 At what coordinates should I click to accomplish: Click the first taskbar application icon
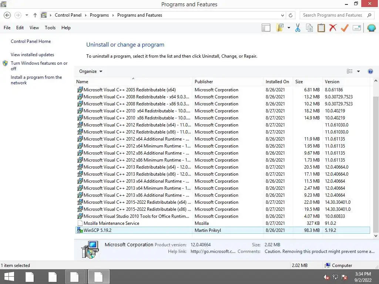30,277
